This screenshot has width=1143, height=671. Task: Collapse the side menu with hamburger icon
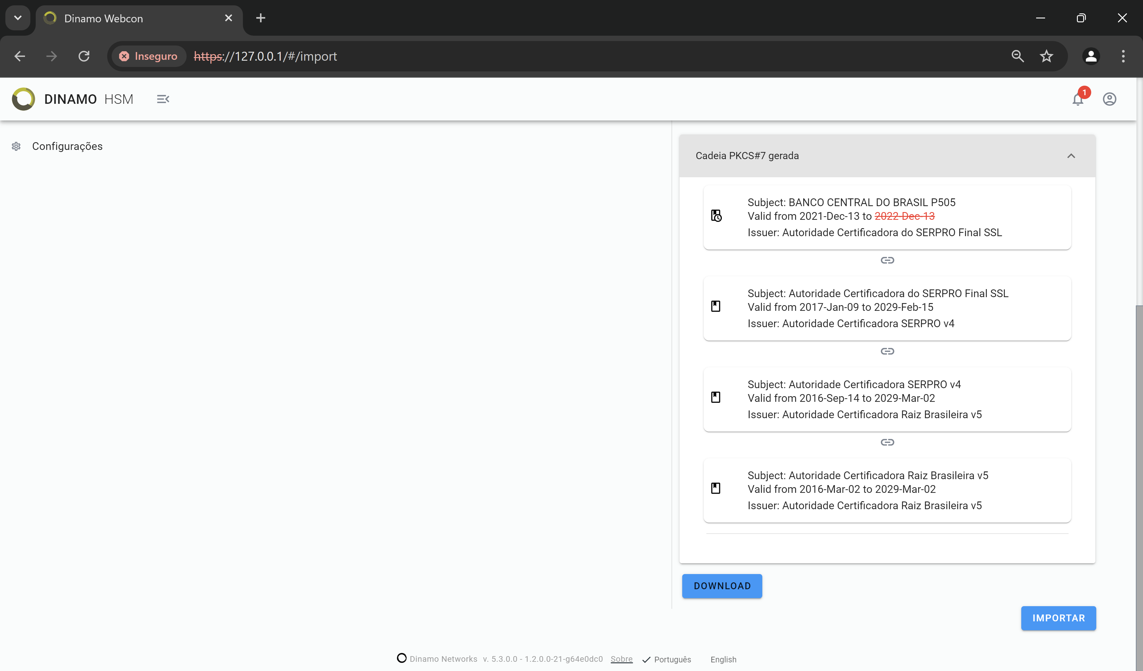(163, 99)
